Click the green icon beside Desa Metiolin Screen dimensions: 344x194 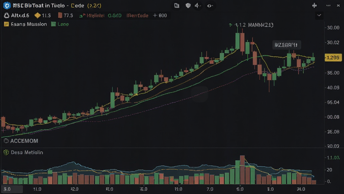(x=6, y=152)
